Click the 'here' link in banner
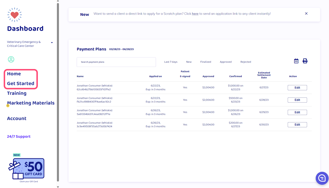 (x=195, y=14)
